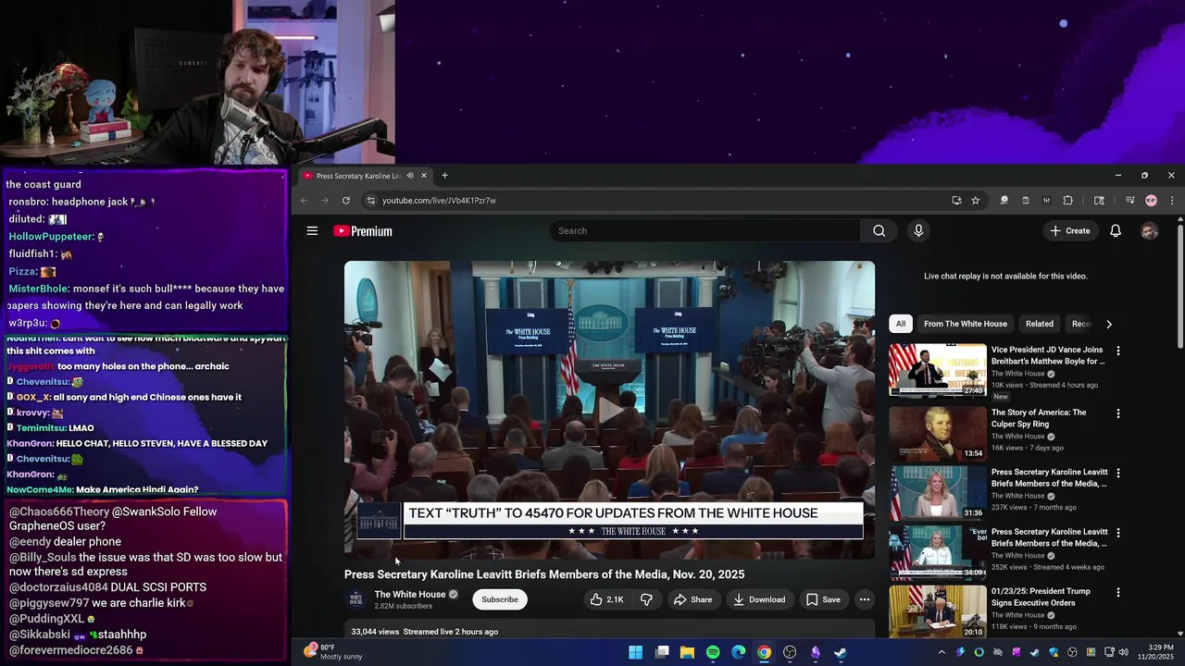The image size is (1185, 666).
Task: Open the 31:36 Karoline Leavitt briefing thumbnail
Action: pyautogui.click(x=938, y=492)
